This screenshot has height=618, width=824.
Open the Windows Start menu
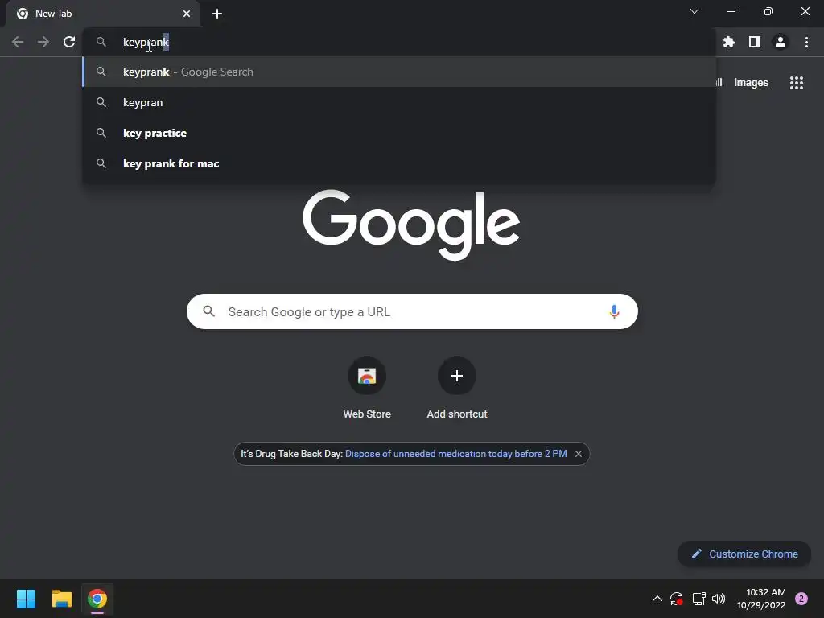click(x=26, y=599)
